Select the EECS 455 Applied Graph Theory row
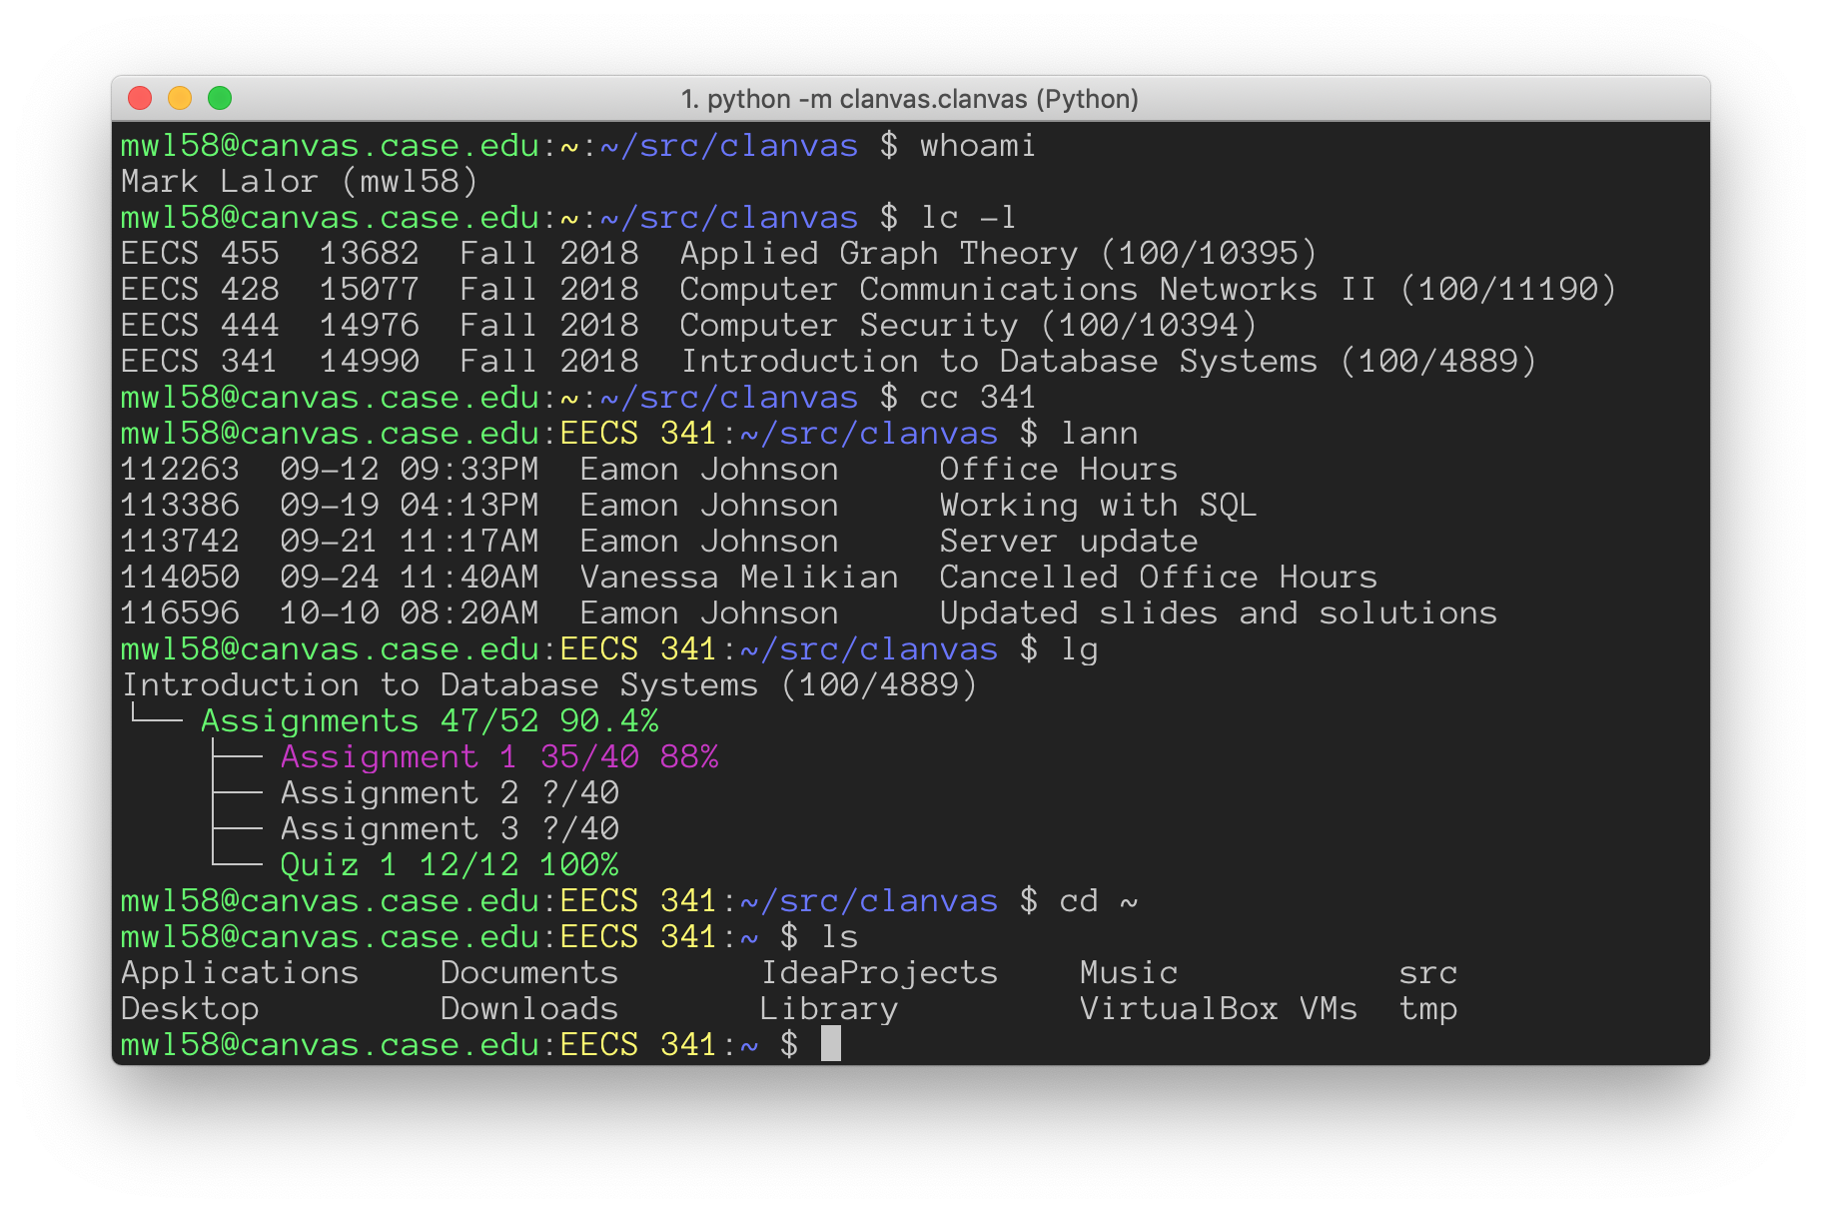Viewport: 1822px width, 1213px height. 719,254
